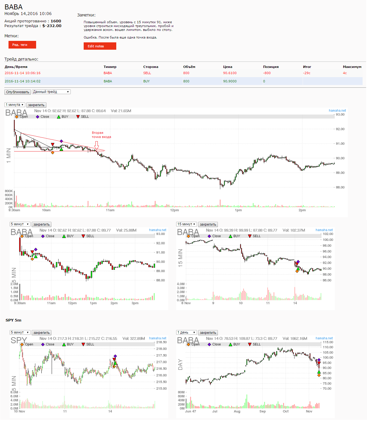Click green BUY icon in SPY chart legend
The width and height of the screenshot is (367, 423).
tap(64, 344)
